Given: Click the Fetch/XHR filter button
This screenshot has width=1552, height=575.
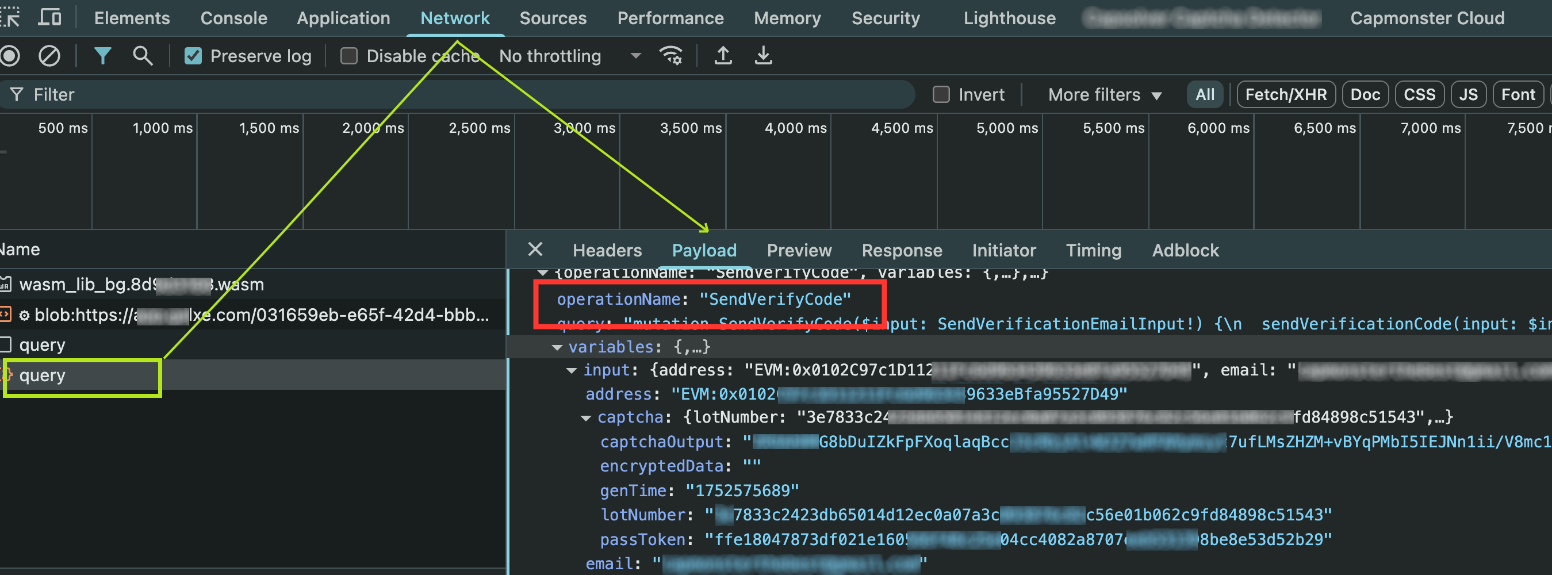Looking at the screenshot, I should point(1286,94).
